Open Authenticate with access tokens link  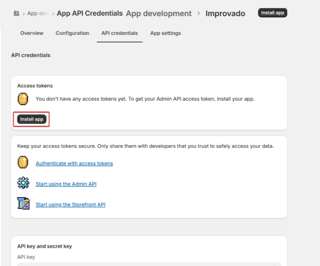tap(74, 163)
